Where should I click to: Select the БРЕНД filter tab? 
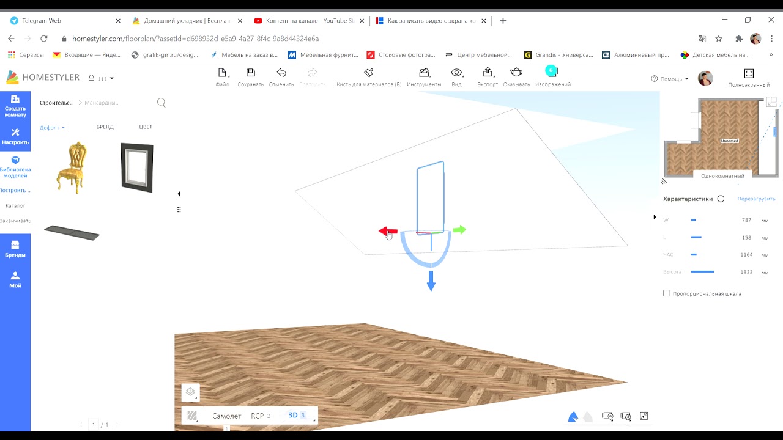(x=105, y=127)
